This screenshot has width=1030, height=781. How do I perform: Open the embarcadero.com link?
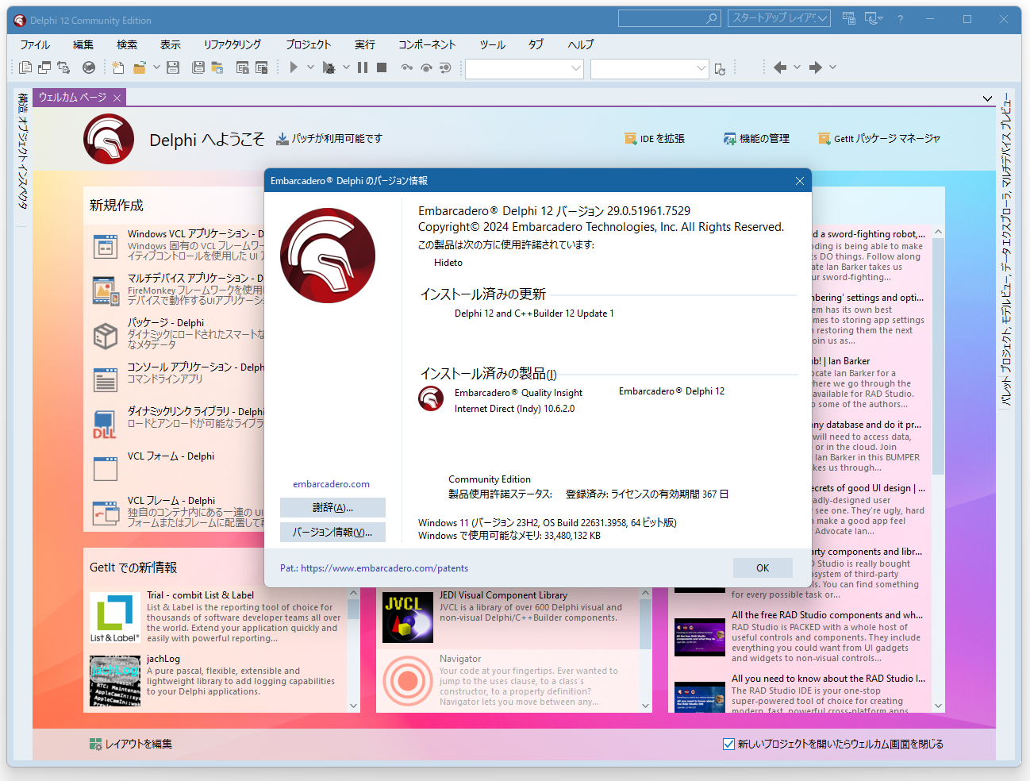pos(332,483)
